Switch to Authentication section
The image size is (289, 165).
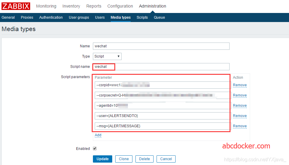[x=51, y=17]
